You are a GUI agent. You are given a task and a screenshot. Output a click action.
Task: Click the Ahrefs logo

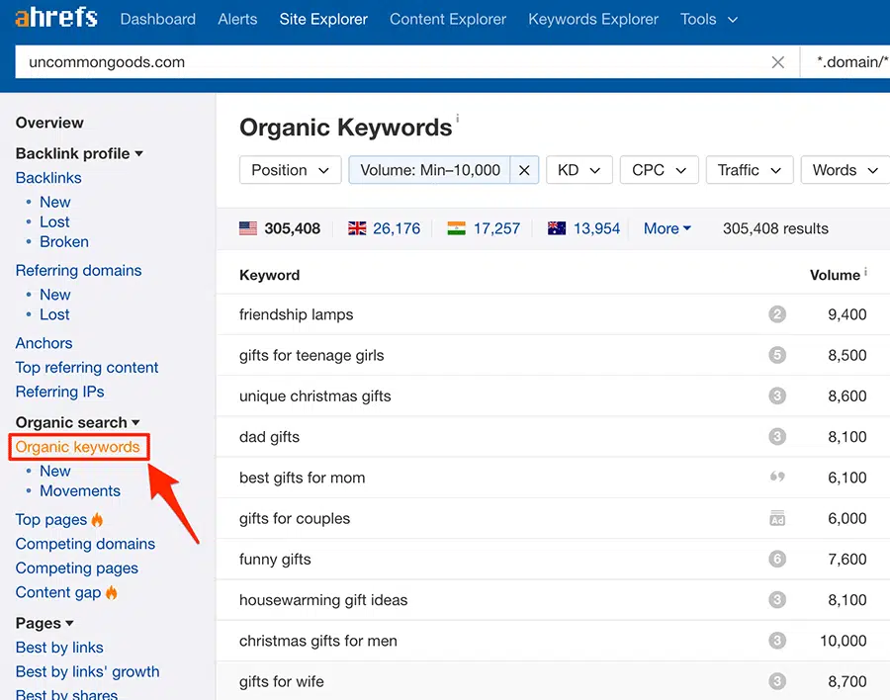tap(55, 17)
